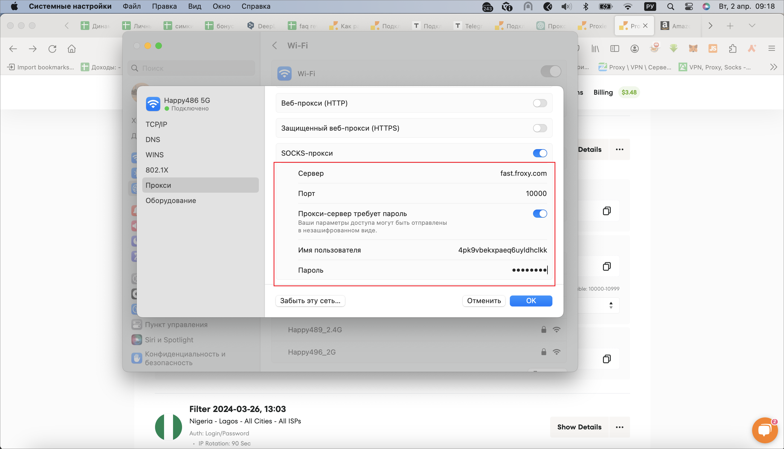Viewport: 784px width, 449px height.
Task: Enable Защищенный веб-прокси (HTTPS) switch
Action: tap(540, 128)
